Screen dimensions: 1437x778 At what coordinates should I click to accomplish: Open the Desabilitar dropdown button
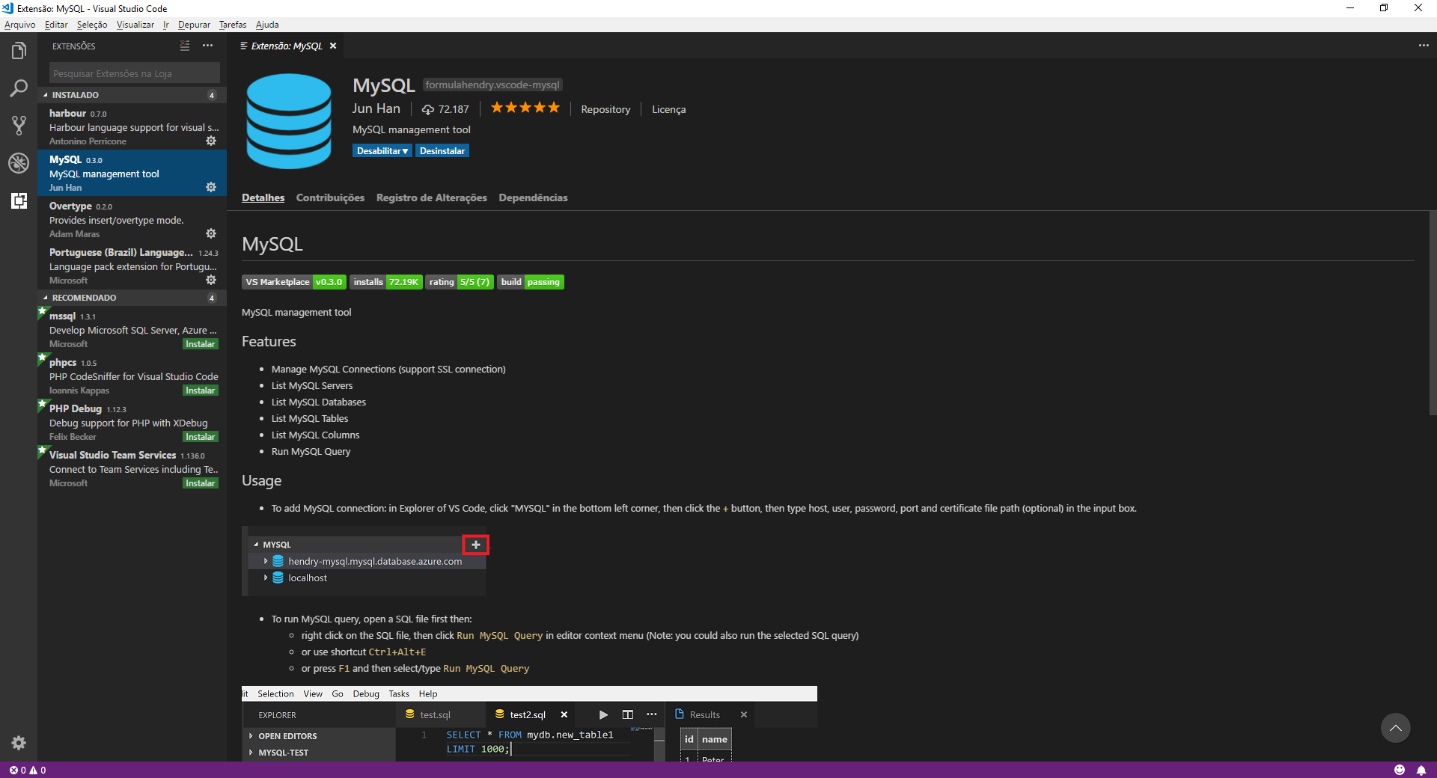click(382, 151)
